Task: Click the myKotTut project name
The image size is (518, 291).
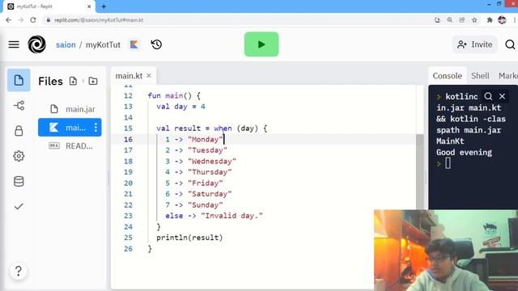Action: point(103,44)
